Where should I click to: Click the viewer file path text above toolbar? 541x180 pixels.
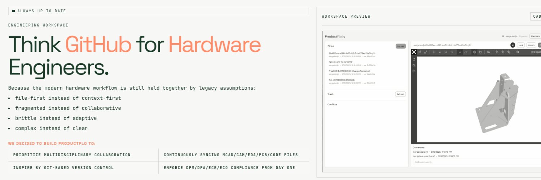coord(442,45)
